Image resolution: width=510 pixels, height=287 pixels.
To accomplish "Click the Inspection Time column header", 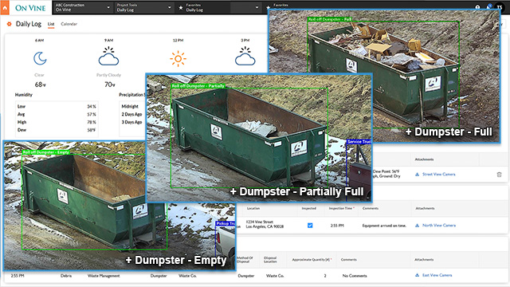I will coord(341,208).
